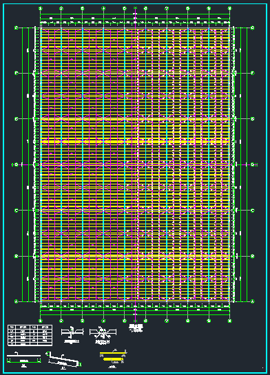This screenshot has height=375, width=270.
Task: Select last axis bubble in top grid row
Action: tap(230, 8)
